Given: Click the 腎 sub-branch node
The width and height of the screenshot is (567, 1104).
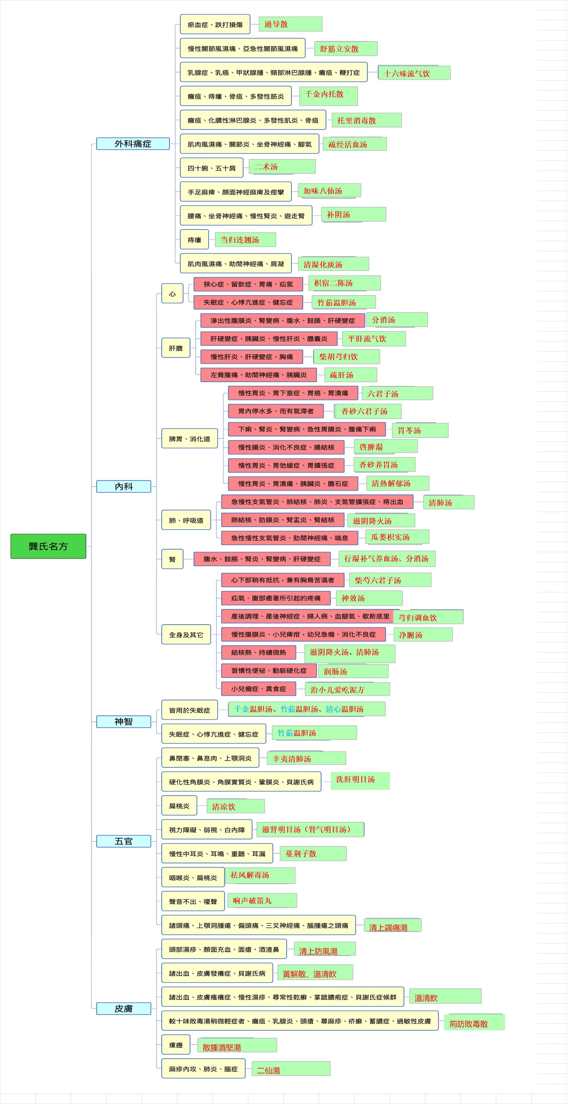Looking at the screenshot, I should 172,559.
